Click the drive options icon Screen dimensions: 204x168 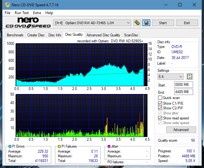pyautogui.click(x=137, y=23)
